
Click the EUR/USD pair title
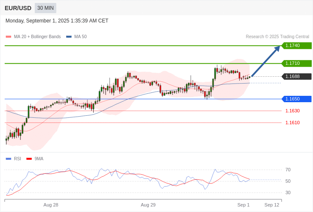click(18, 8)
